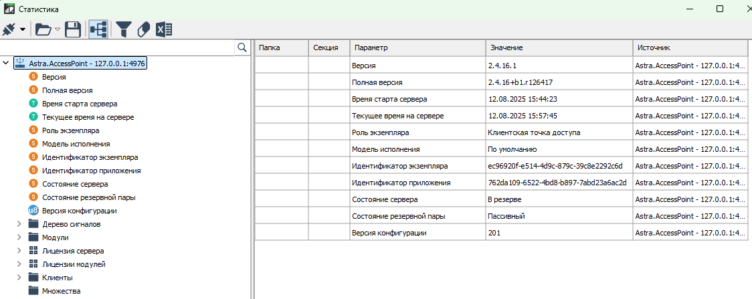Click the connect plug icon in toolbar
Screen dimensions: 752x299
[9, 29]
